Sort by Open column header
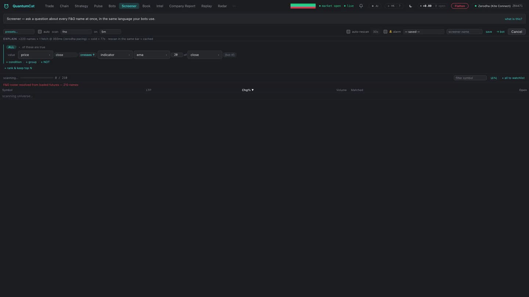529x297 pixels. coord(523,90)
